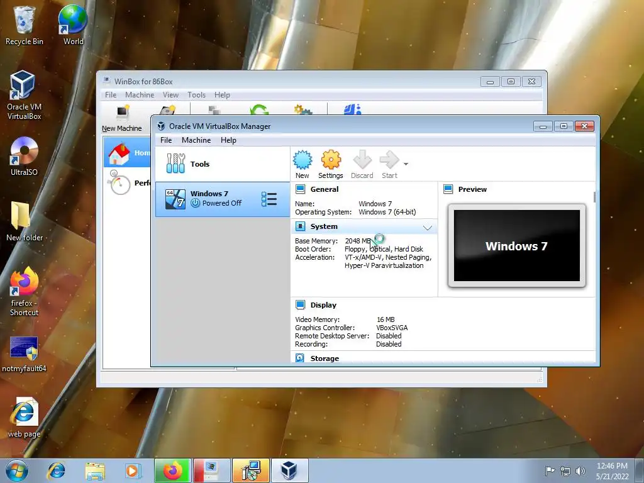Open Tools menu in WinBox window

(x=196, y=95)
